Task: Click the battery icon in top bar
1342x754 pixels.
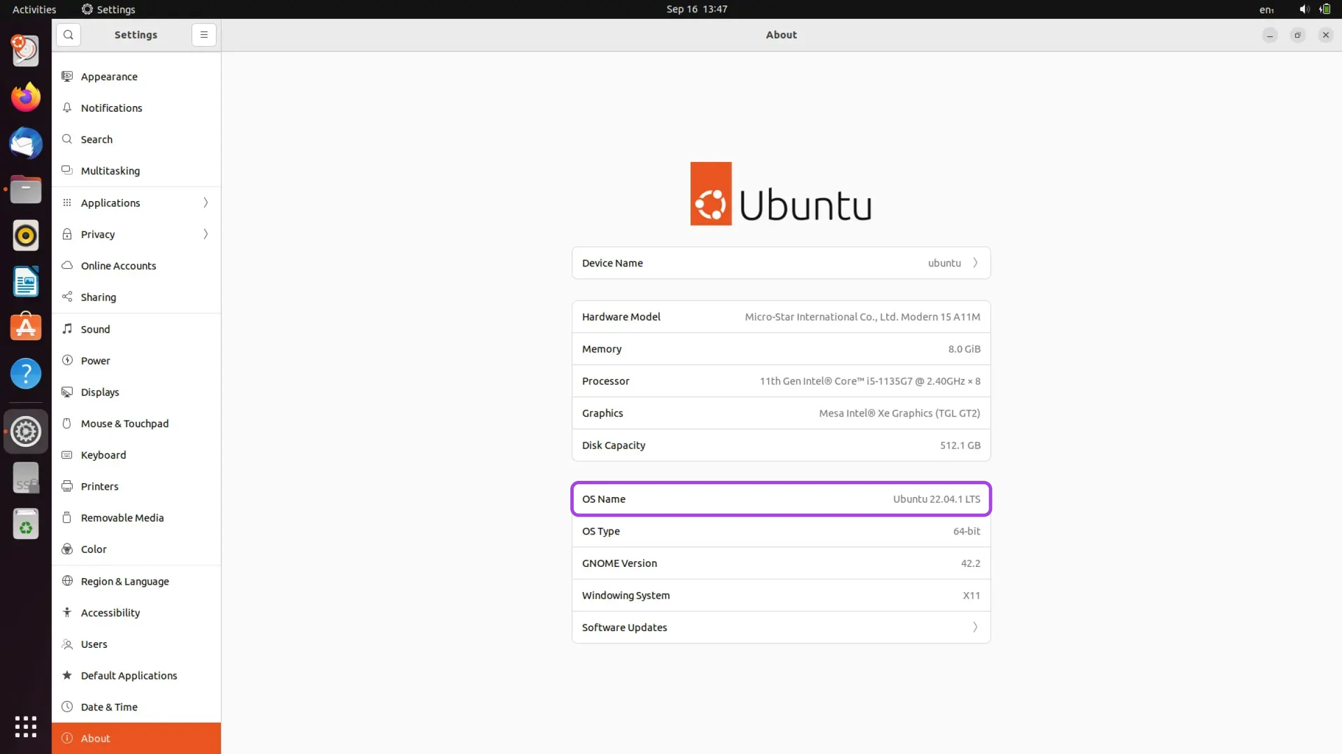Action: tap(1325, 9)
